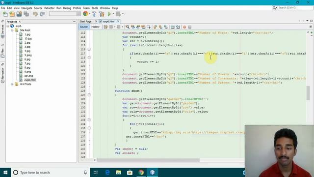The width and height of the screenshot is (314, 177).
Task: Open the Refactor menu
Action: tap(49, 8)
